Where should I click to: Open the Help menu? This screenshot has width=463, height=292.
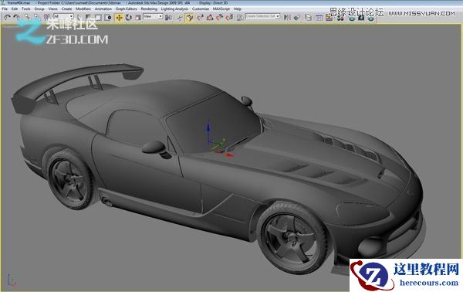point(238,8)
